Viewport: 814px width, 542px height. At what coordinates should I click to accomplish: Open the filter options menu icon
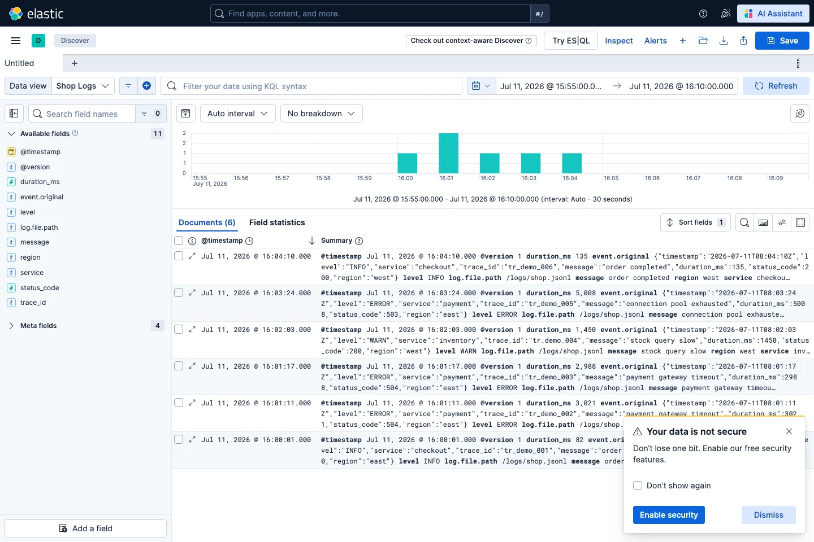pos(128,86)
